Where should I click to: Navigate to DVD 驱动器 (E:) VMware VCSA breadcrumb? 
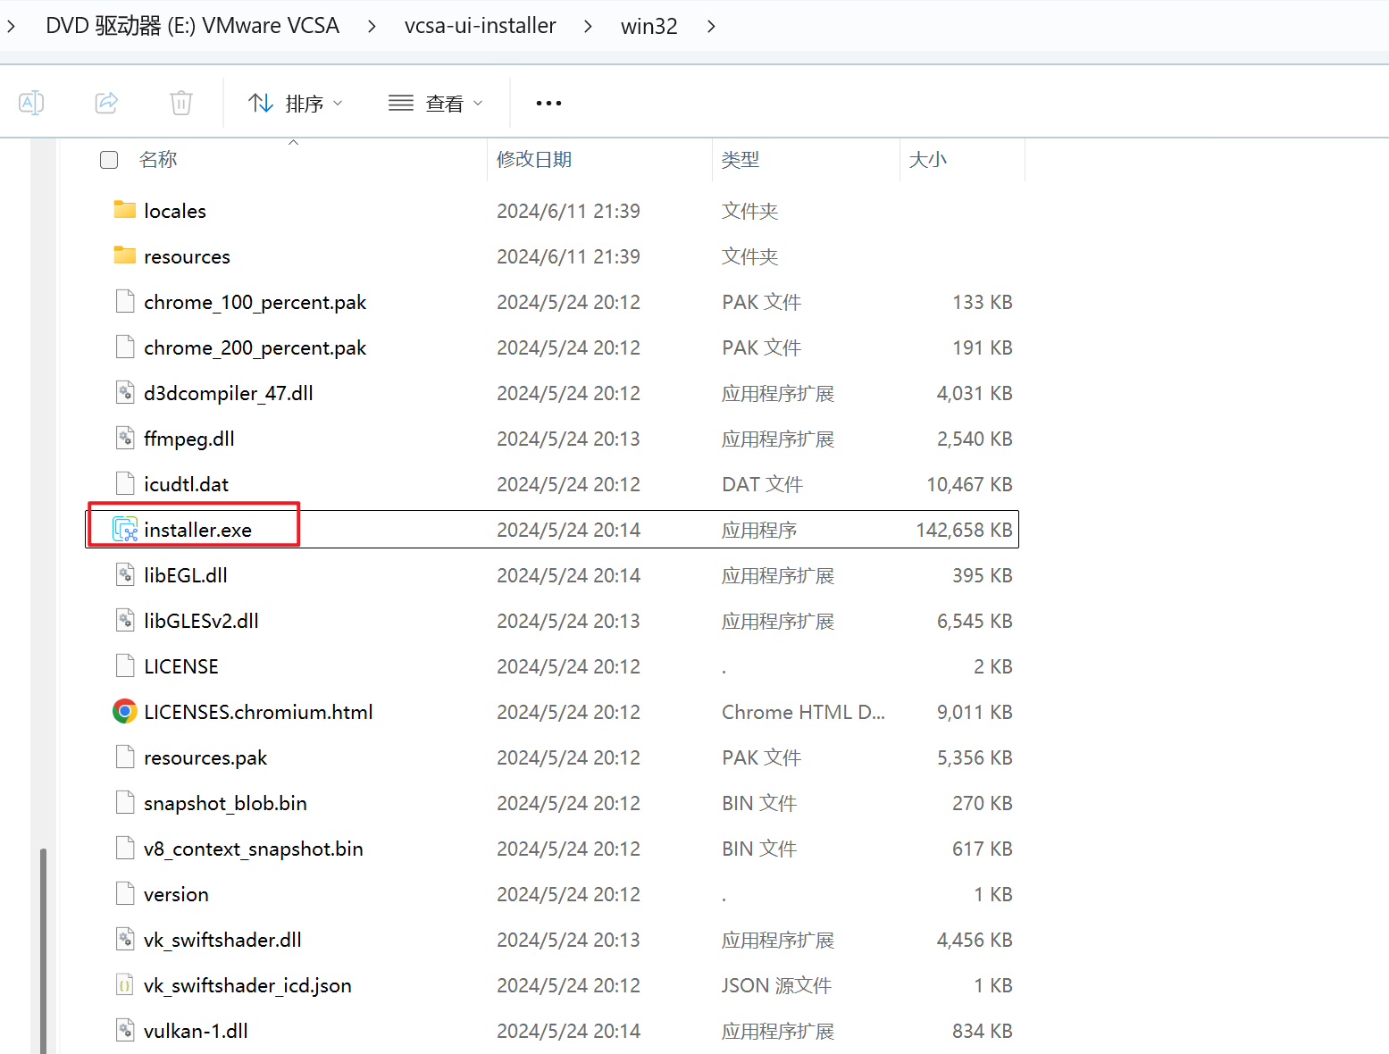pos(192,26)
